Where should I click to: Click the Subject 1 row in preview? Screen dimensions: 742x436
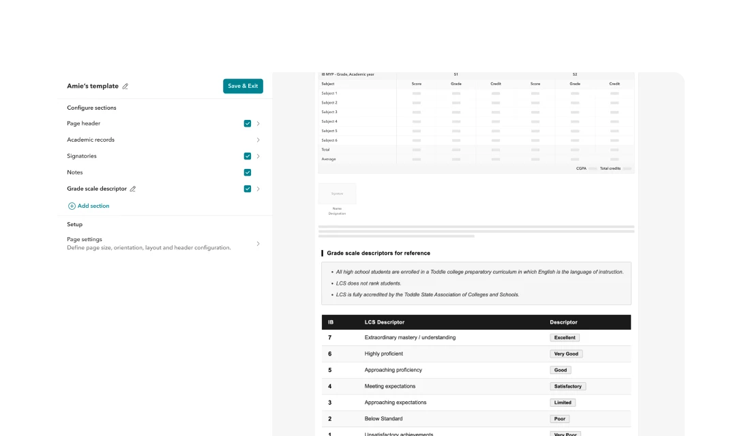(x=476, y=93)
